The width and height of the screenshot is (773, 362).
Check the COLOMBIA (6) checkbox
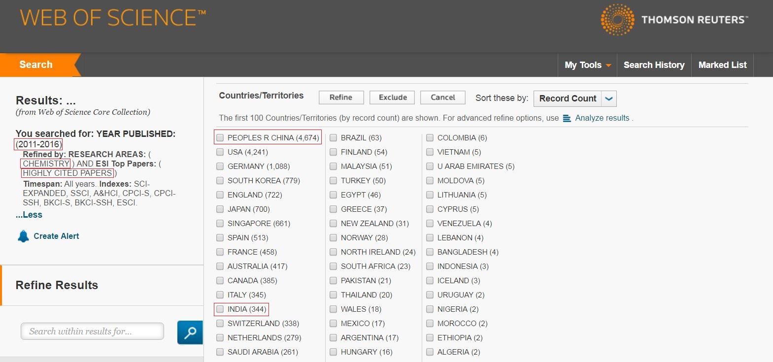click(x=430, y=138)
